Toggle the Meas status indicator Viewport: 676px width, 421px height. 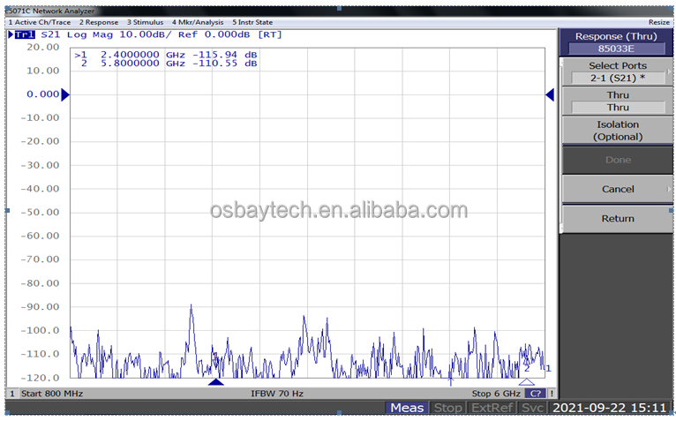[407, 408]
